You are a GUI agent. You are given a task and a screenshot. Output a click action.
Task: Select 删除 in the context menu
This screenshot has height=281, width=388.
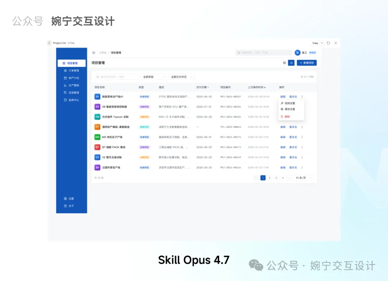tap(291, 117)
